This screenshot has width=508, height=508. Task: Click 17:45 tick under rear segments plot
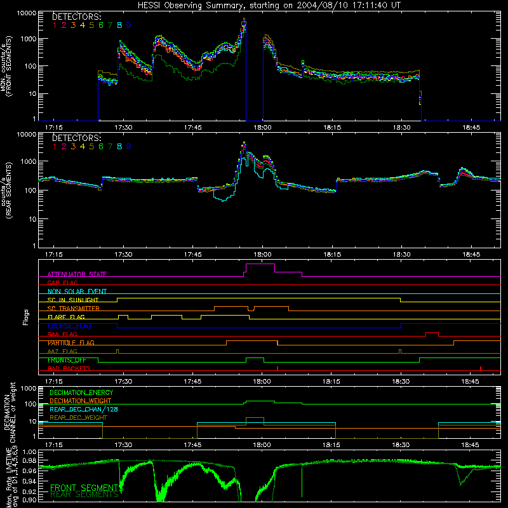[x=193, y=255]
